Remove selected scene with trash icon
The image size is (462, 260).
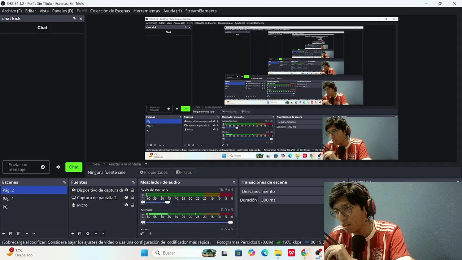[11, 234]
